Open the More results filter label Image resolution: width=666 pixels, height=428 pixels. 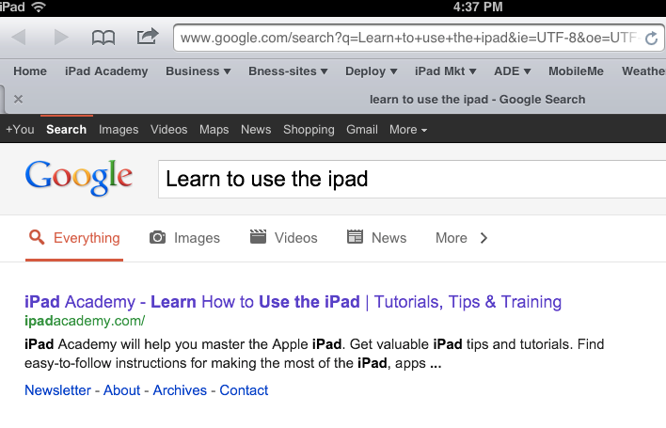[452, 238]
